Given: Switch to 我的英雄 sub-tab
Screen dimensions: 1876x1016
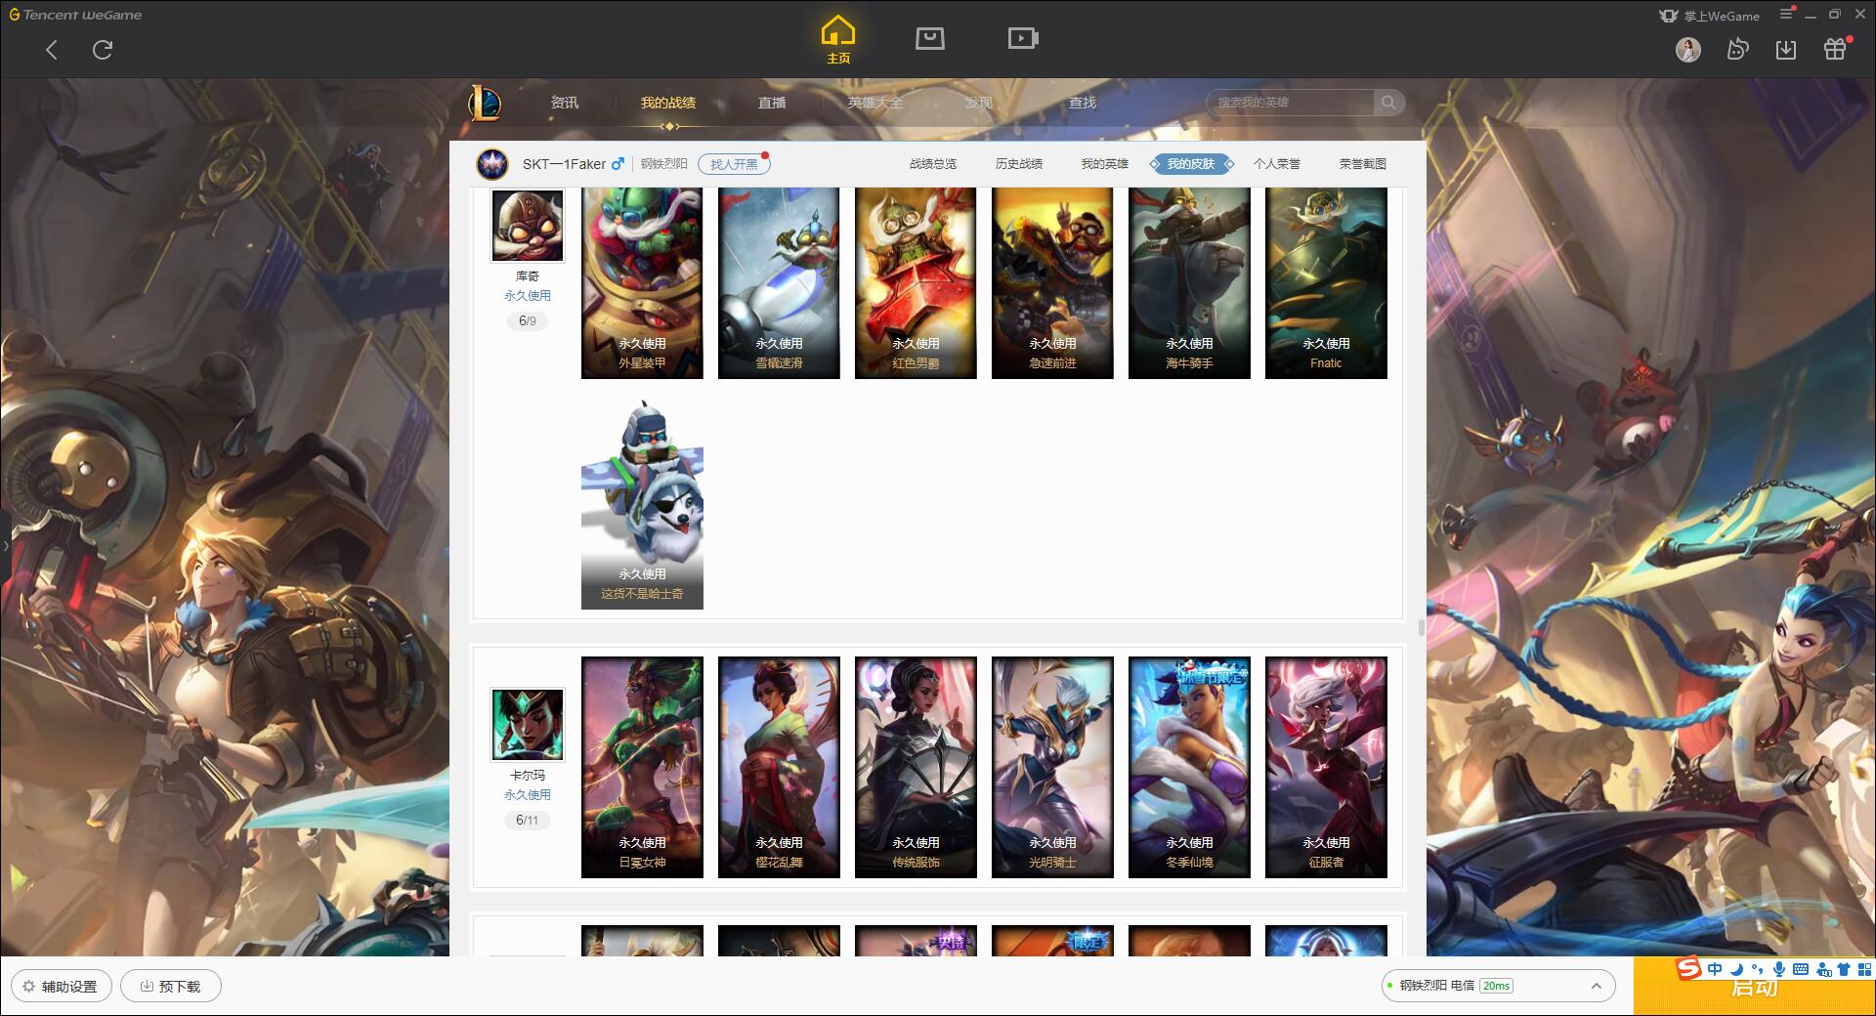Looking at the screenshot, I should (1105, 164).
